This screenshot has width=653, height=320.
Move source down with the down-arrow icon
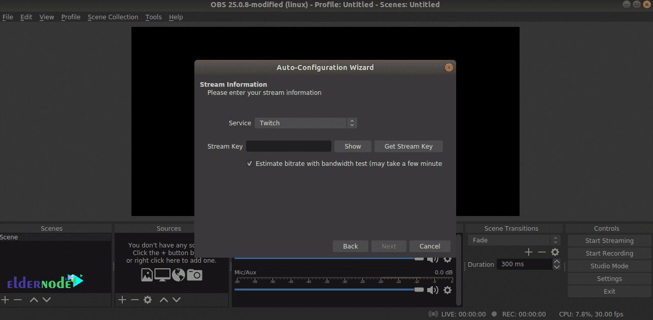click(176, 300)
